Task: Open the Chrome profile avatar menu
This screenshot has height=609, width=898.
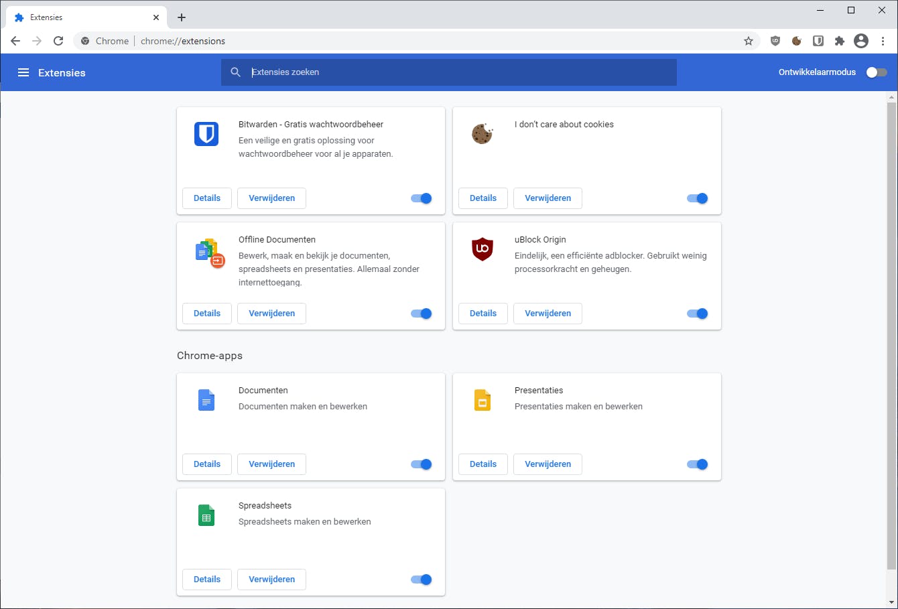Action: click(861, 41)
